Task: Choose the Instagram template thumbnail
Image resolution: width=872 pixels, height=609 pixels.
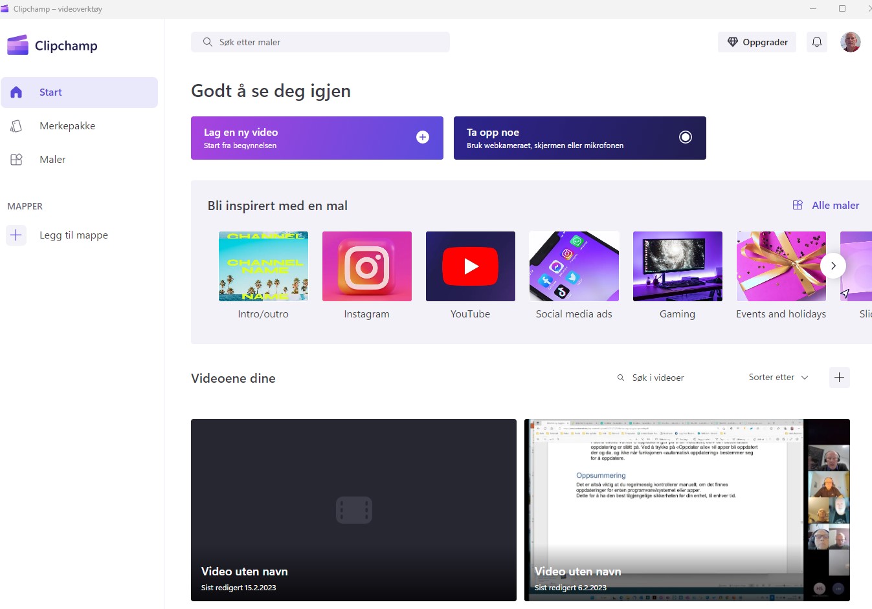Action: coord(366,266)
